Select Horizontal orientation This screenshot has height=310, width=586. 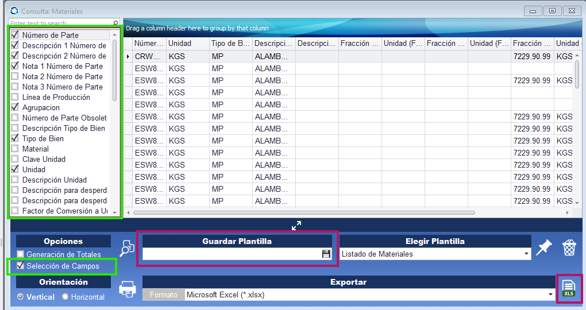tap(65, 297)
